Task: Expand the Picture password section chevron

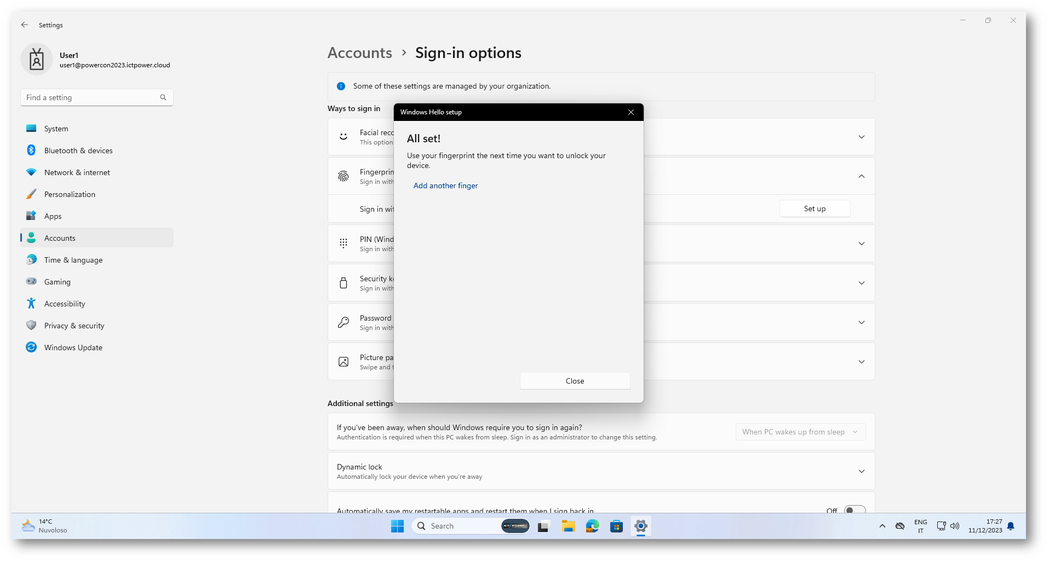Action: point(861,362)
